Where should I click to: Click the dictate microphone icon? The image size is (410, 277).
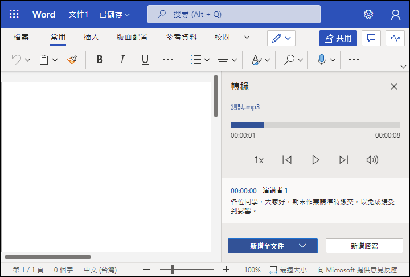(x=322, y=60)
